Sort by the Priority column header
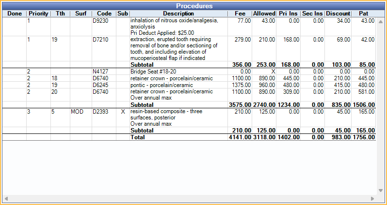 [x=38, y=14]
